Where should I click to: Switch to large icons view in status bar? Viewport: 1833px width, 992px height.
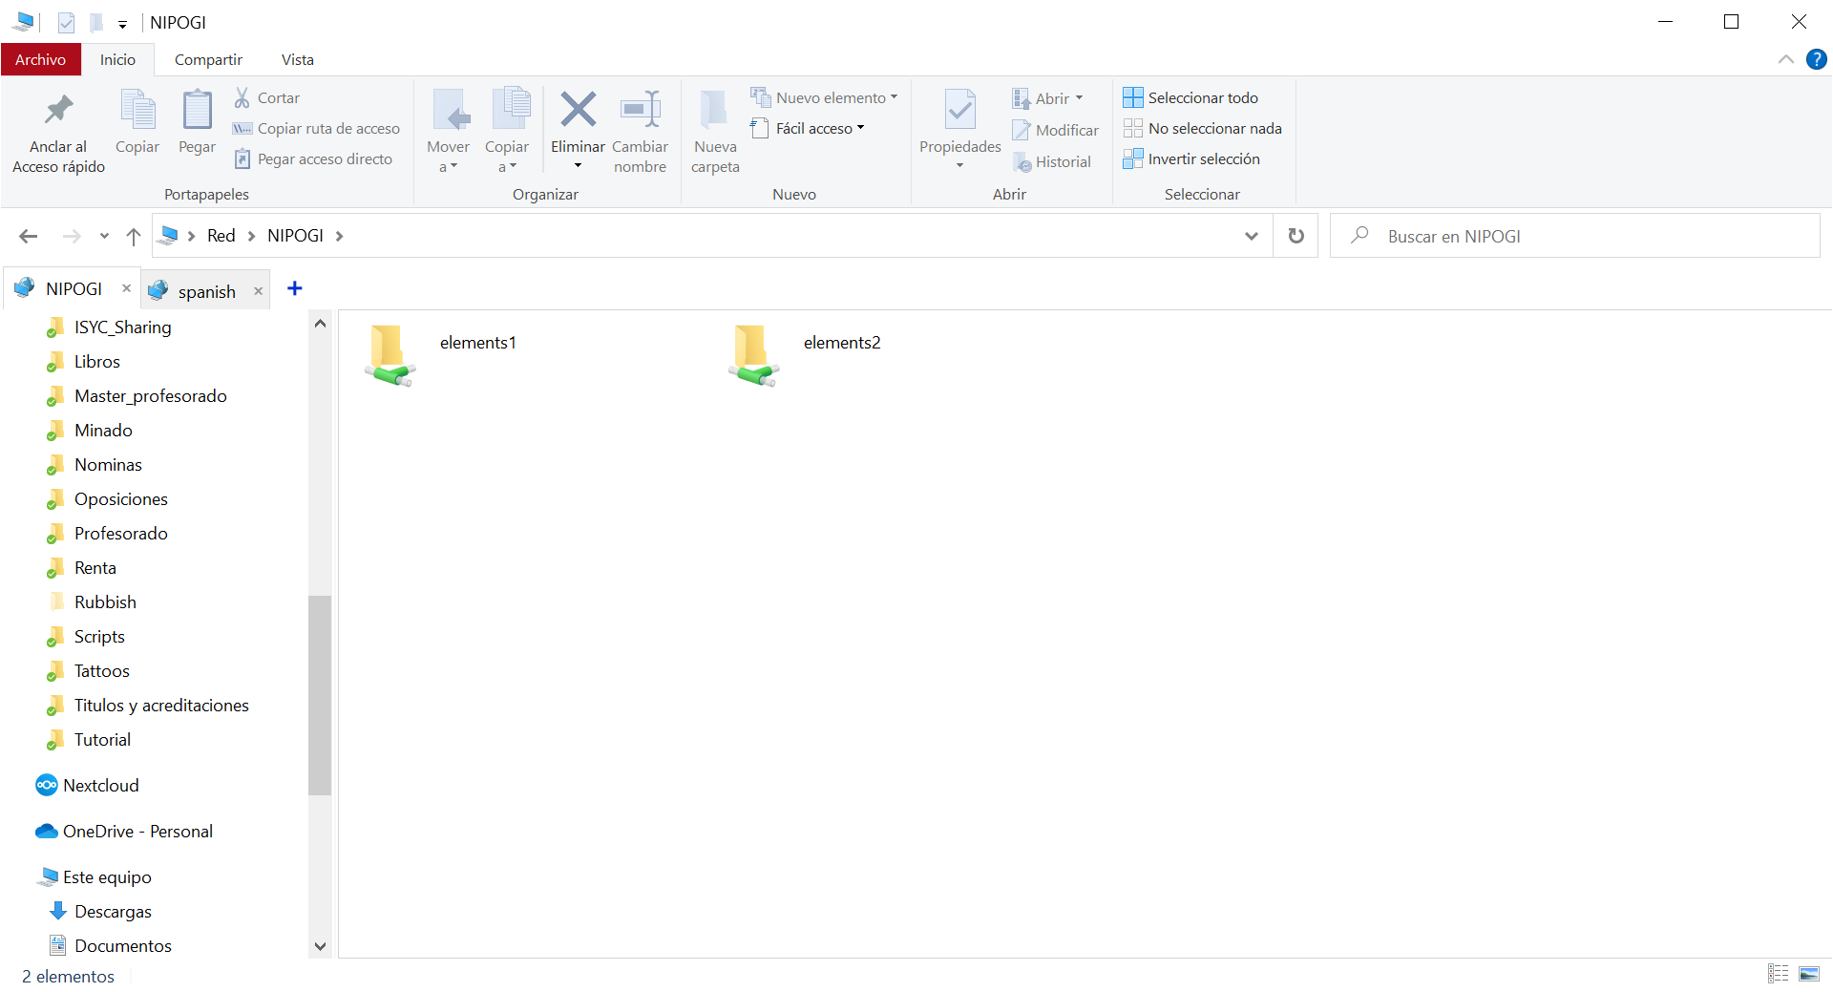pos(1809,974)
